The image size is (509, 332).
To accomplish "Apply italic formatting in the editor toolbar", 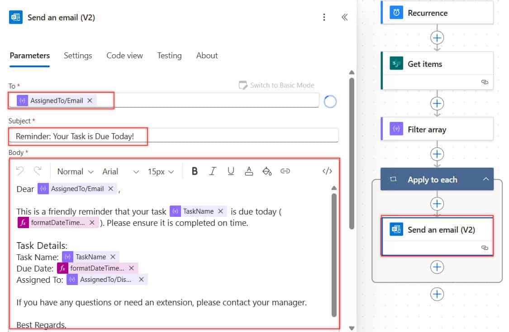I will [213, 171].
